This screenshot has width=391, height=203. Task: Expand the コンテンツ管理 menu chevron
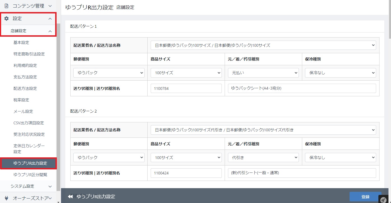coord(50,6)
